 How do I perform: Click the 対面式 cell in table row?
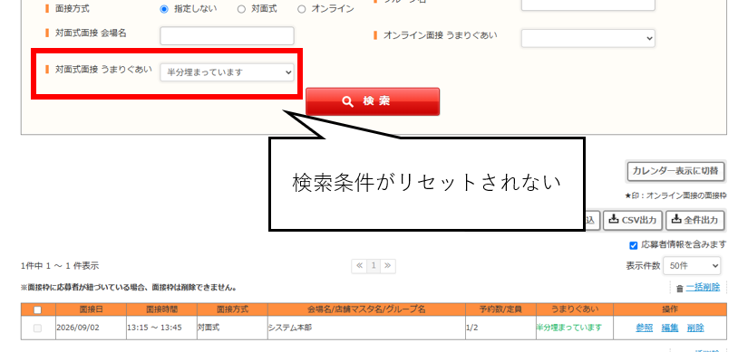(x=232, y=328)
